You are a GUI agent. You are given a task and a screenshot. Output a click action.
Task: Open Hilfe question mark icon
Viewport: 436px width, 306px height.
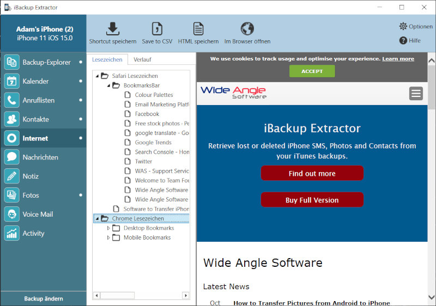(x=403, y=40)
